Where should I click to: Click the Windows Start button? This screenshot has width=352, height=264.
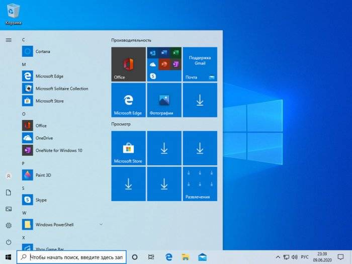[8, 256]
